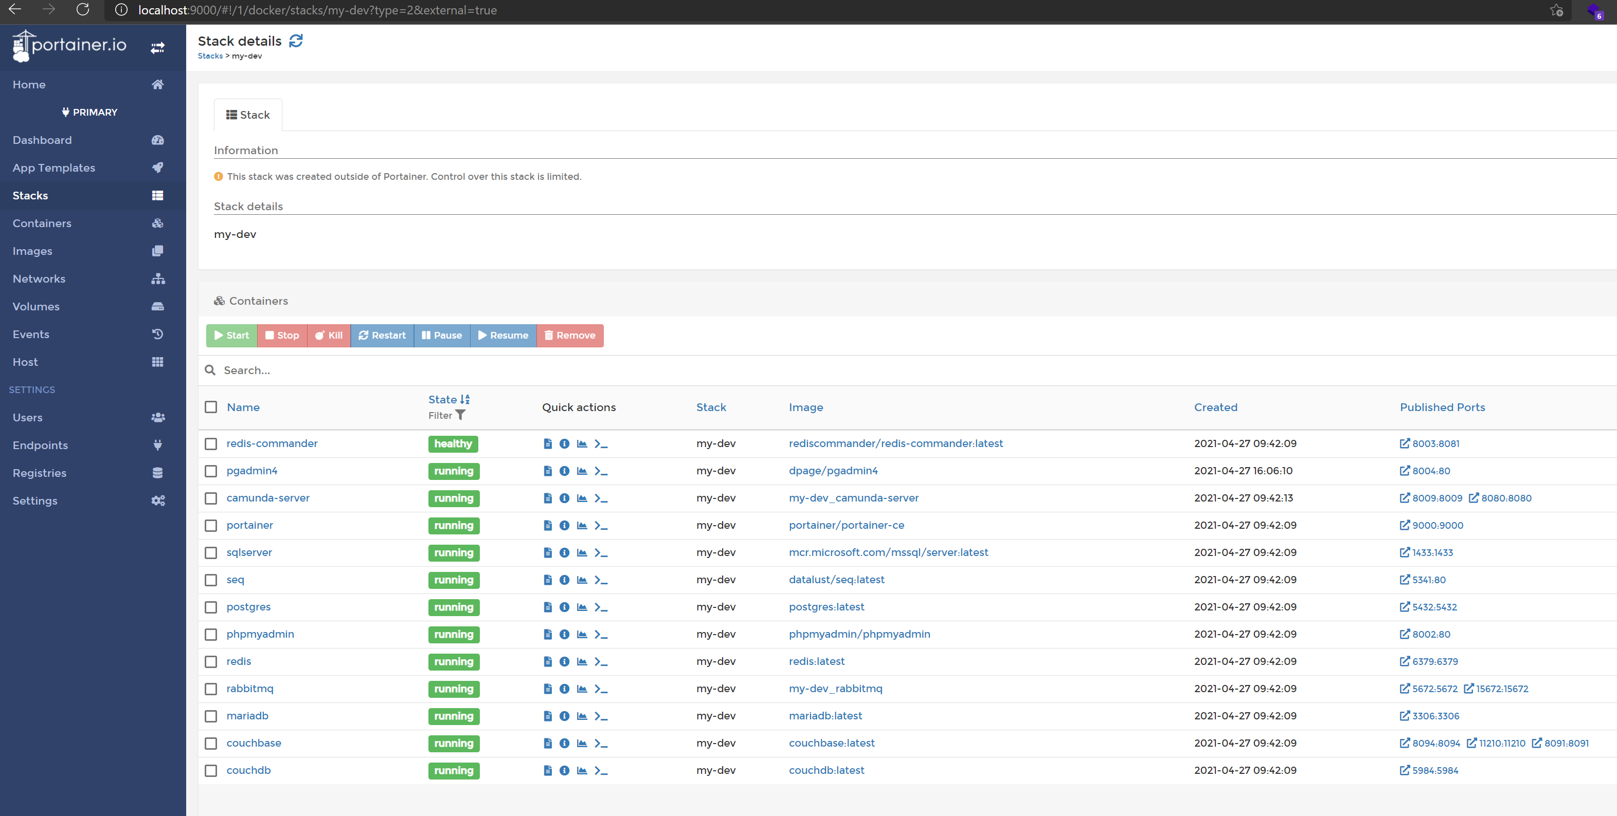The height and width of the screenshot is (816, 1617).
Task: Open stats chart icon for couchdb container
Action: tap(582, 770)
